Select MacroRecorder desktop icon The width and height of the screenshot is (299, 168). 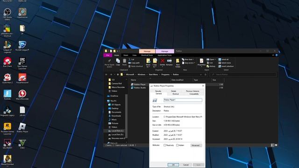pos(22,95)
